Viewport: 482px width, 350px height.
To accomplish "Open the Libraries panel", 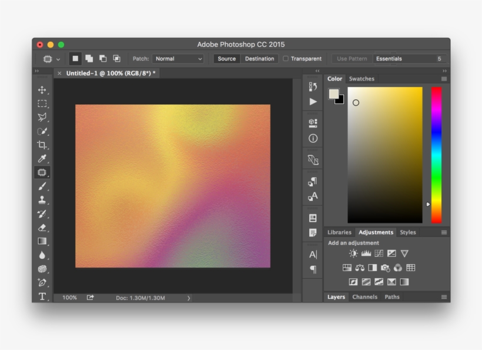I will pos(339,232).
